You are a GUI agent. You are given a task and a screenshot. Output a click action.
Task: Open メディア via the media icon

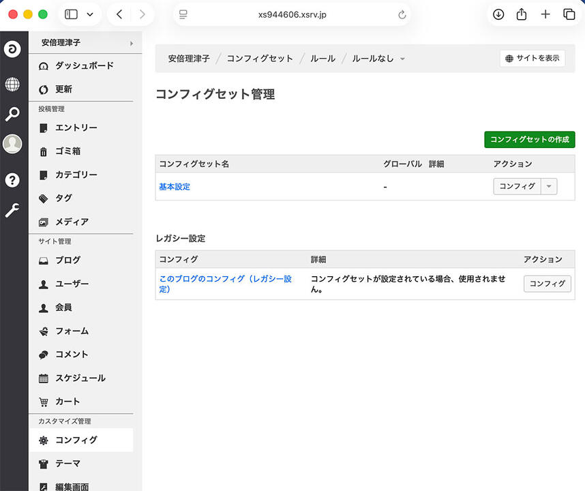[42, 222]
